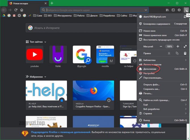Close the Новая вкладка tab

pyautogui.click(x=46, y=3)
